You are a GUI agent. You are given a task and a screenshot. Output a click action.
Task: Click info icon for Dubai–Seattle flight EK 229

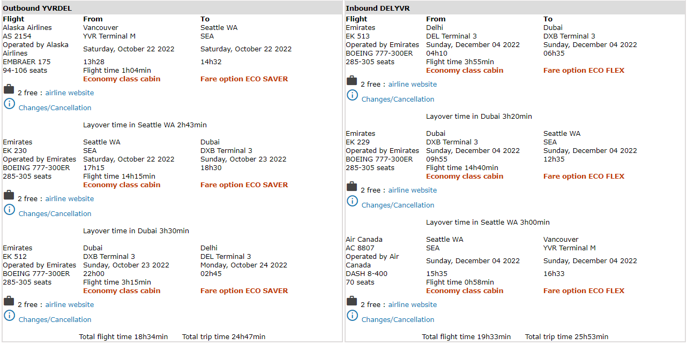[x=352, y=201]
